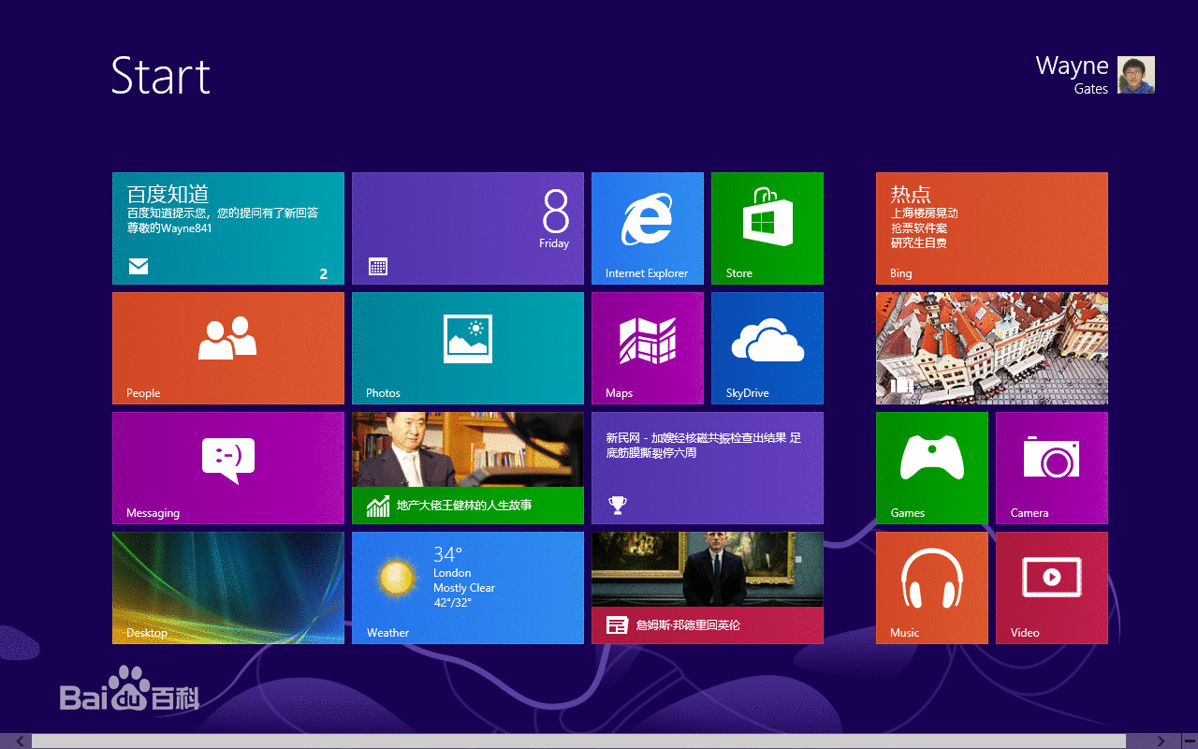The height and width of the screenshot is (749, 1198).
Task: Open the Photos tile
Action: click(468, 348)
